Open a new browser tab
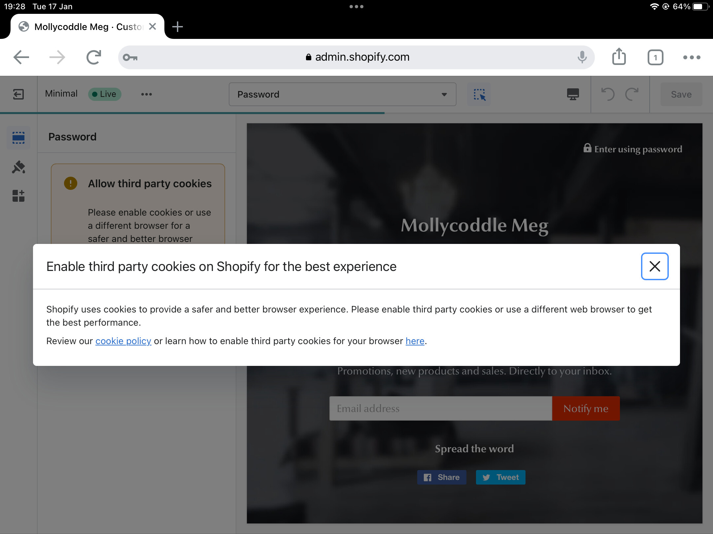713x534 pixels. point(178,27)
